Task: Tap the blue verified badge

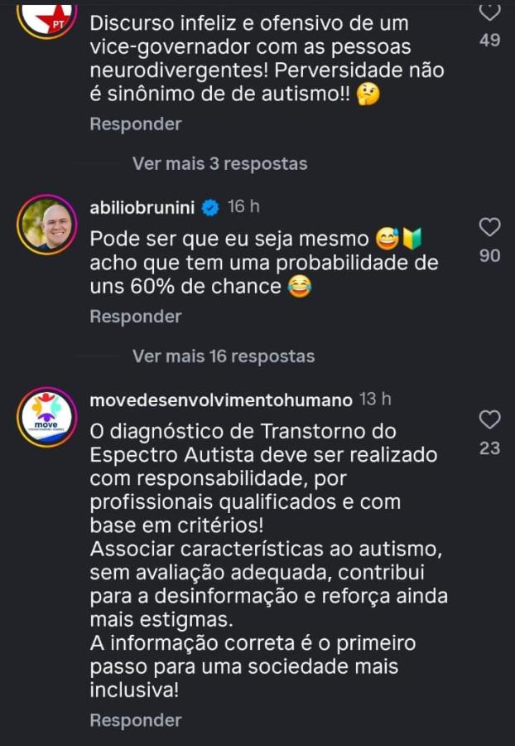Action: point(210,207)
